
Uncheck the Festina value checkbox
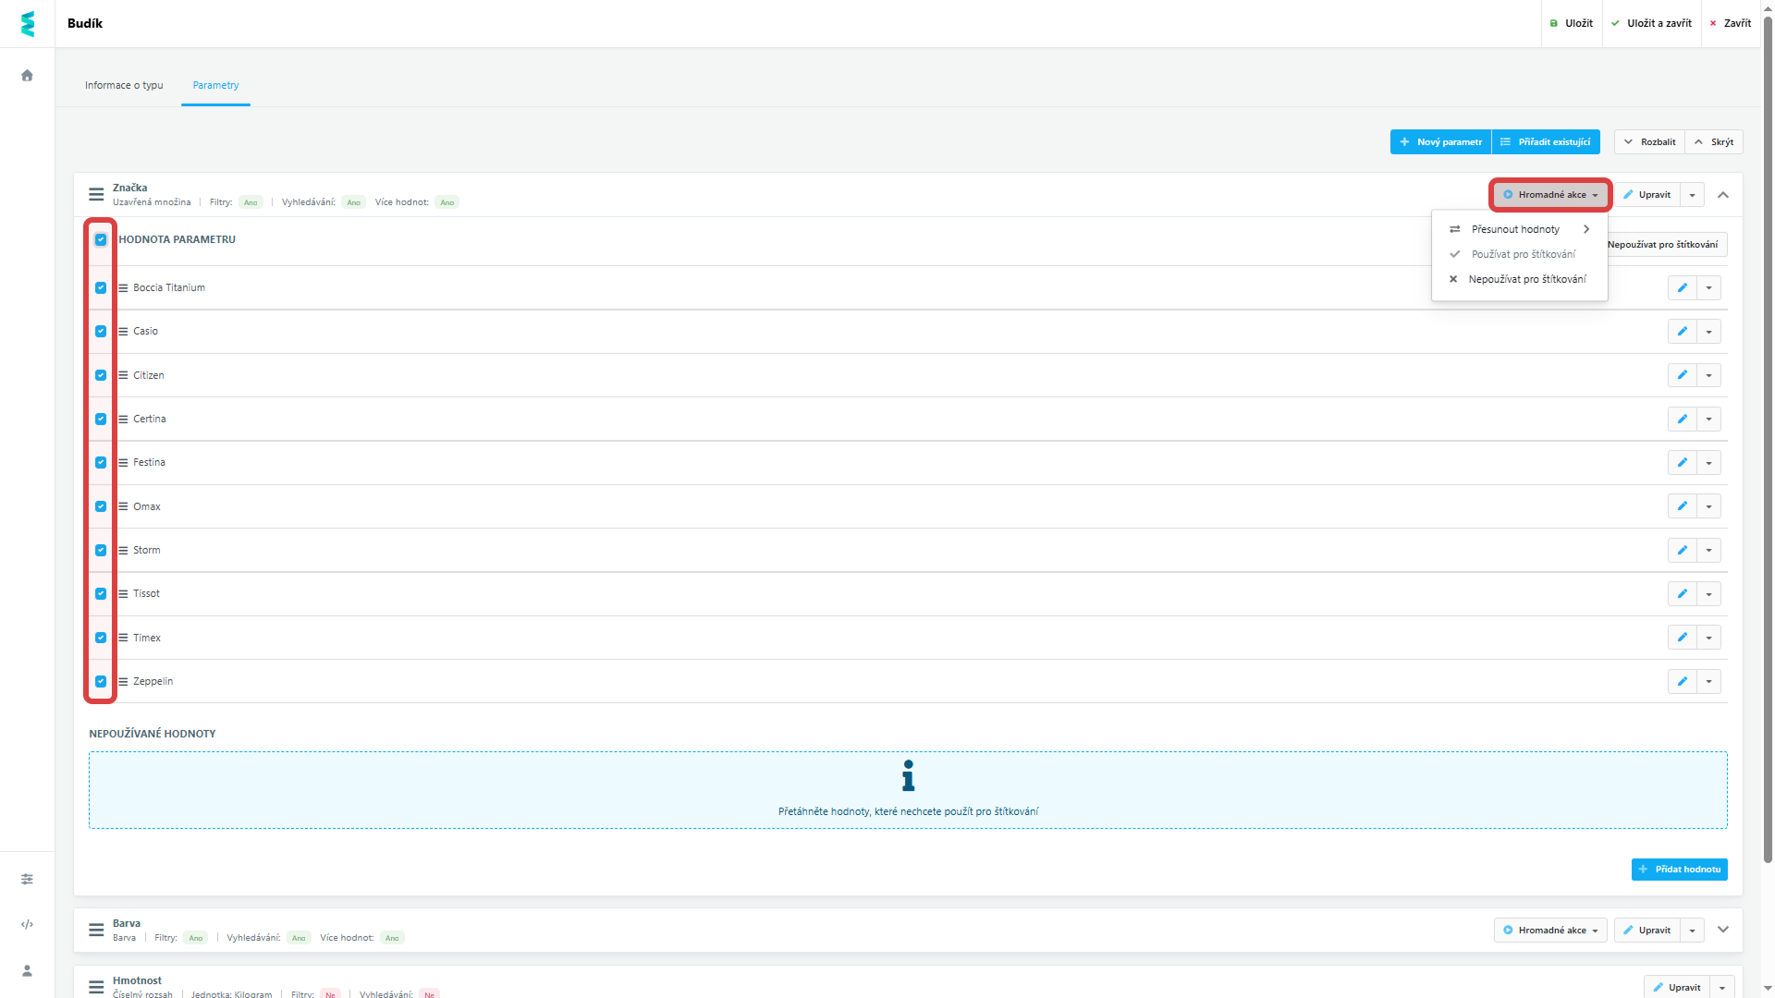coord(101,463)
